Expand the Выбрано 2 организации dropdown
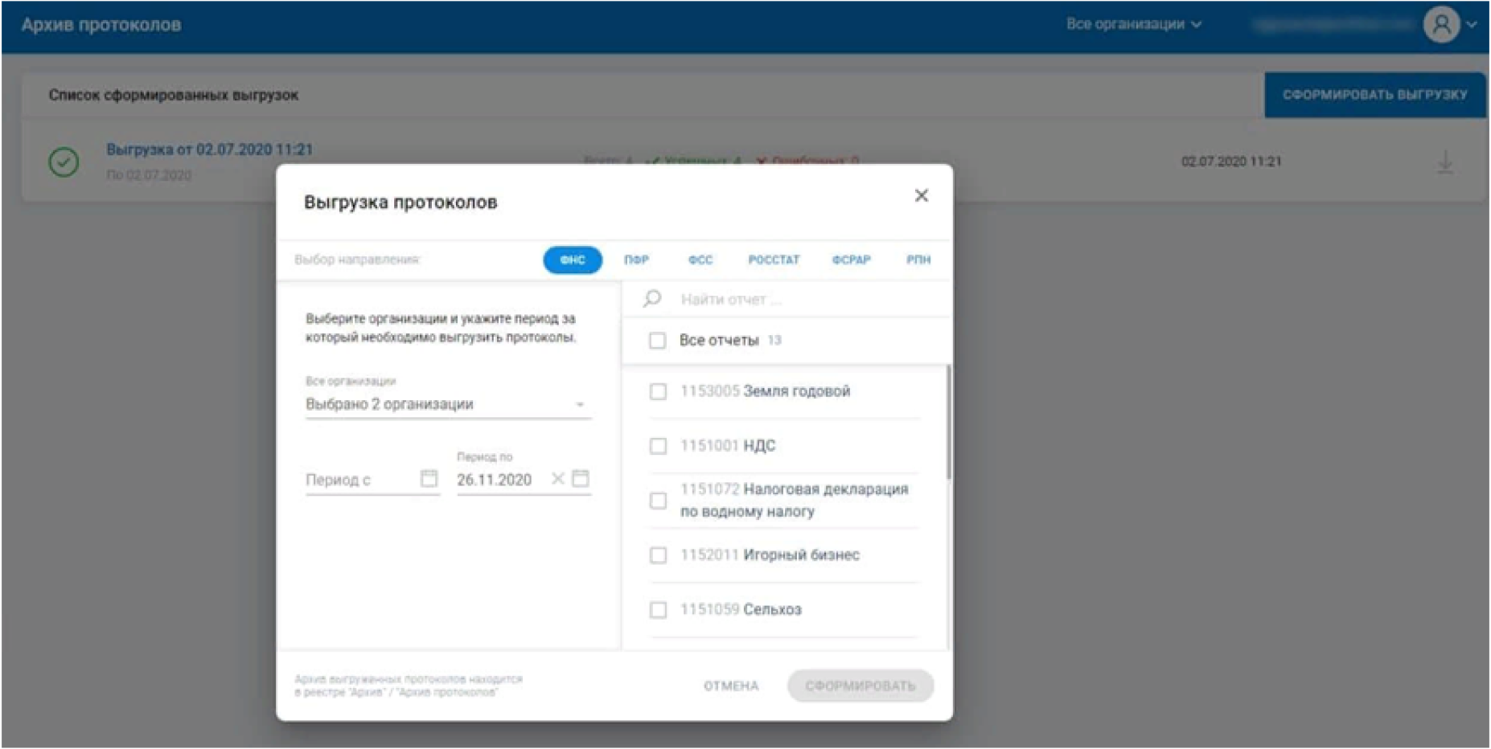 448,404
